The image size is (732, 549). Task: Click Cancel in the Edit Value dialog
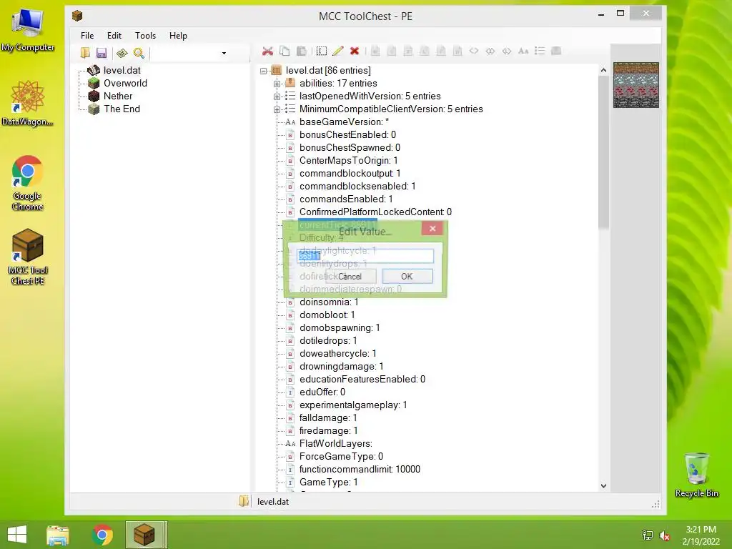pos(350,277)
